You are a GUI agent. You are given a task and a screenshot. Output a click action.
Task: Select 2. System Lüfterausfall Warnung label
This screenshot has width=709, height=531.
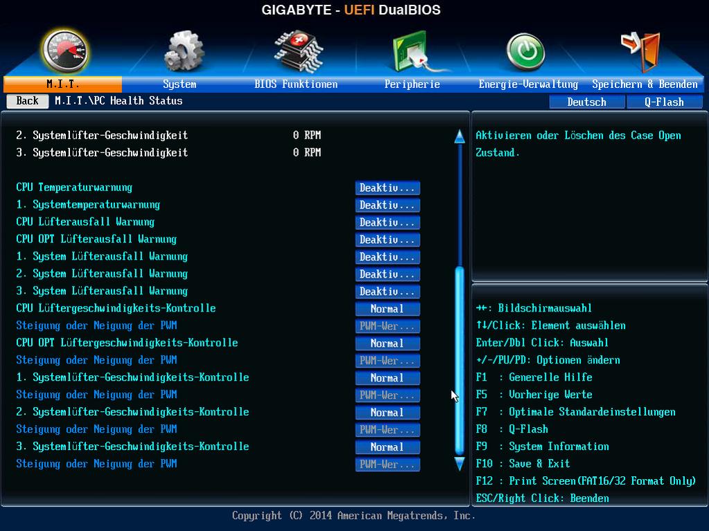[102, 273]
